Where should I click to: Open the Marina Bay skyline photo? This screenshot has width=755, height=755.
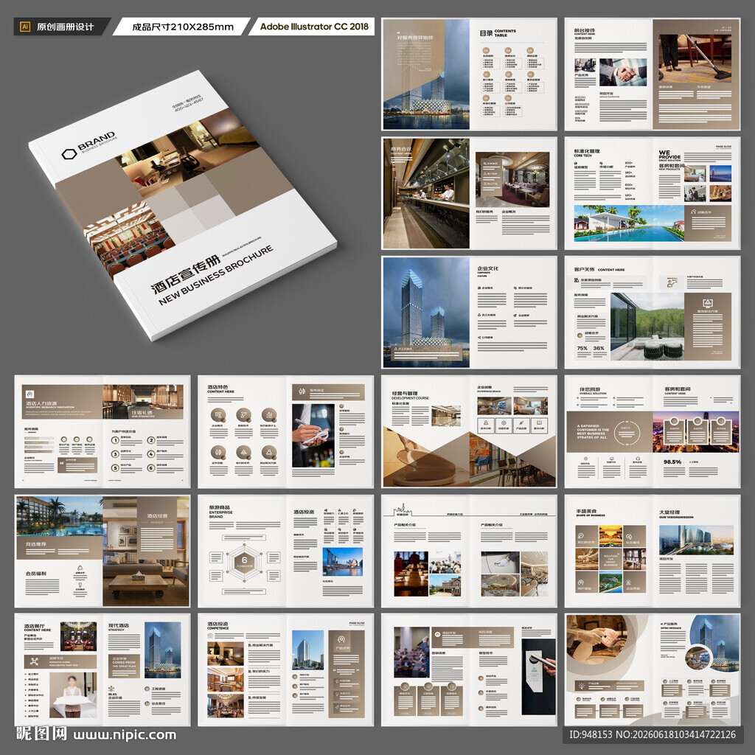[x=343, y=561]
